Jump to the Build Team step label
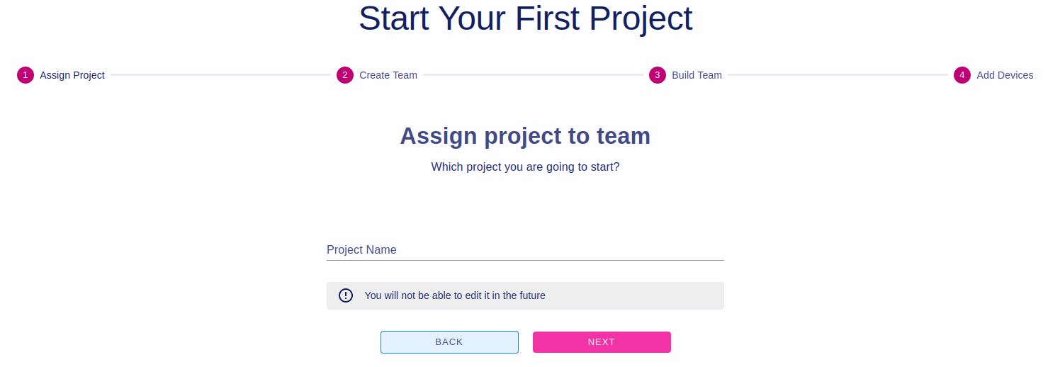 pyautogui.click(x=697, y=75)
